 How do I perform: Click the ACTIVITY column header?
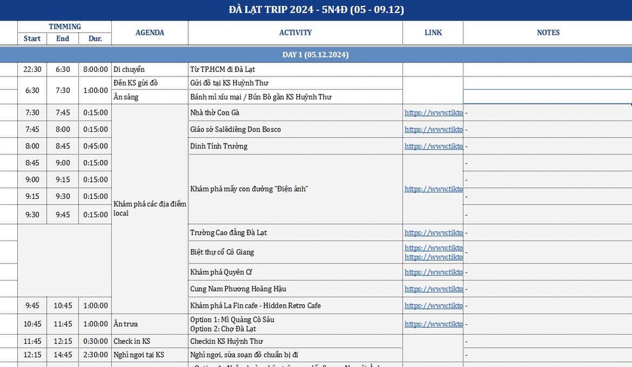tap(295, 32)
